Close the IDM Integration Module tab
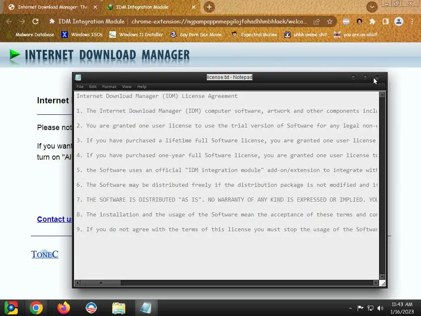 click(194, 7)
